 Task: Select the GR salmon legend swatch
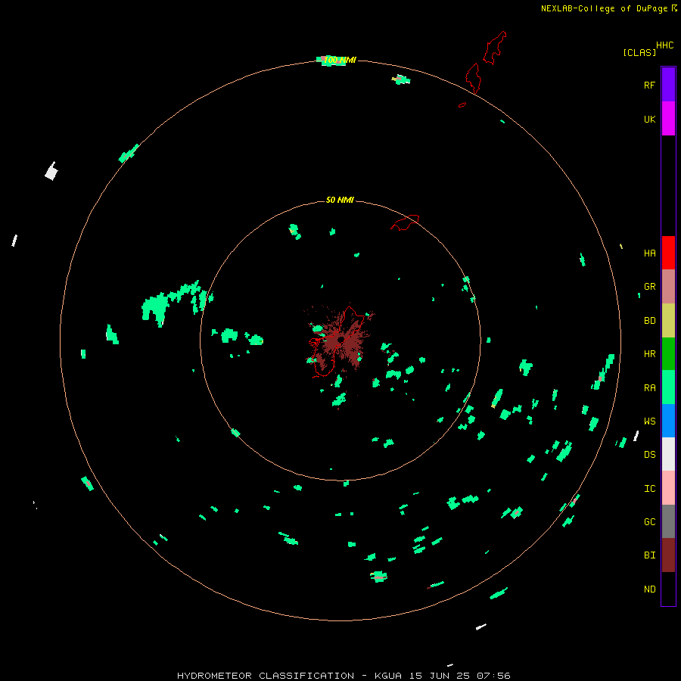point(668,287)
